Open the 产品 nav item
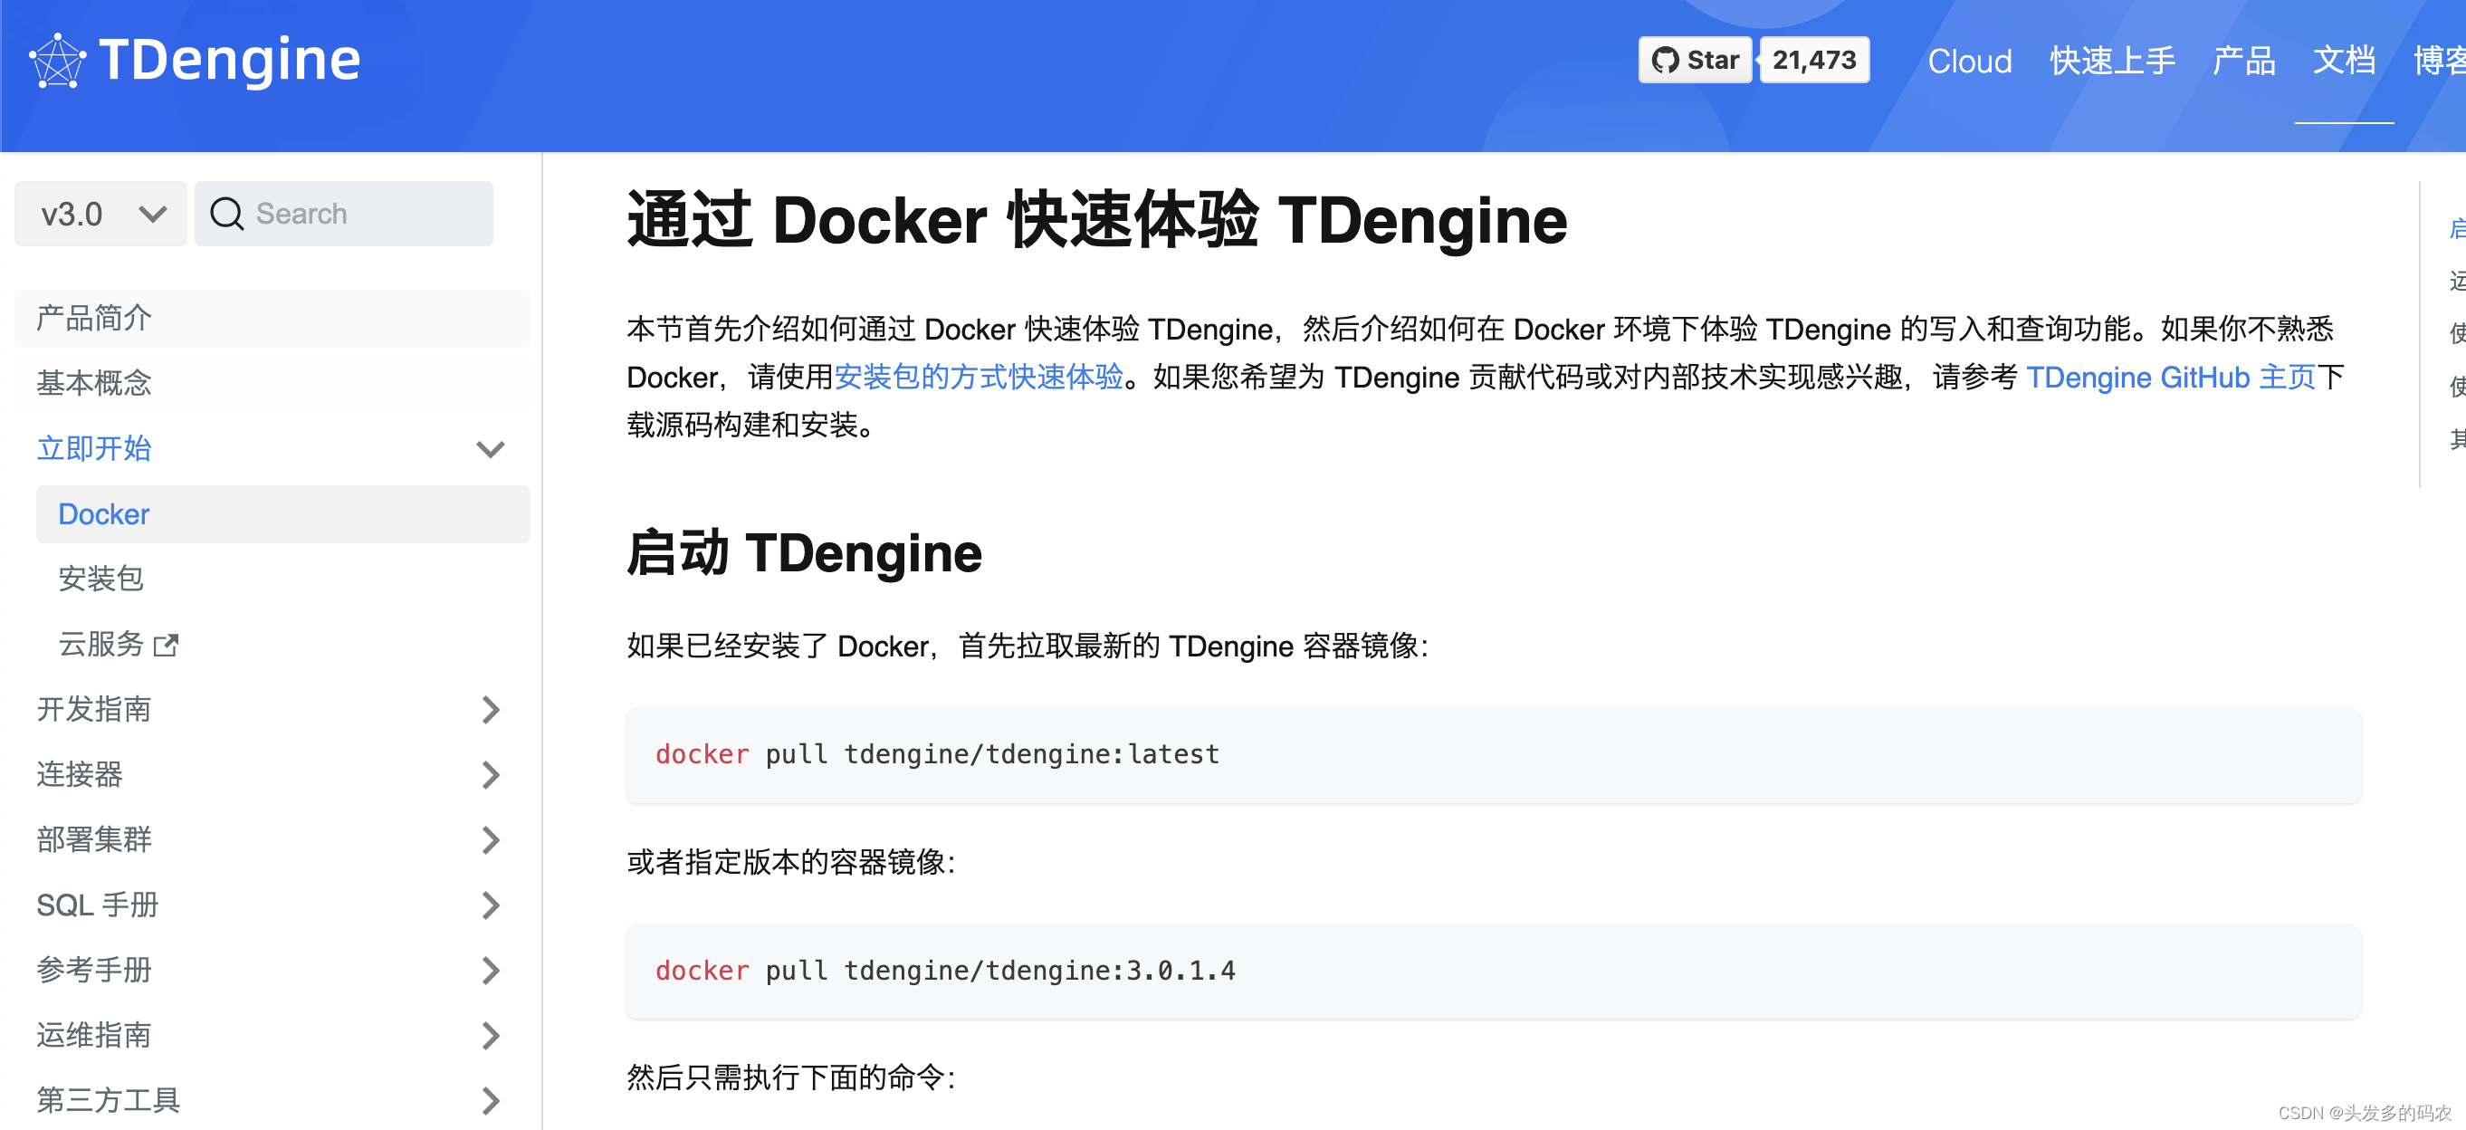2466x1130 pixels. (x=2244, y=62)
